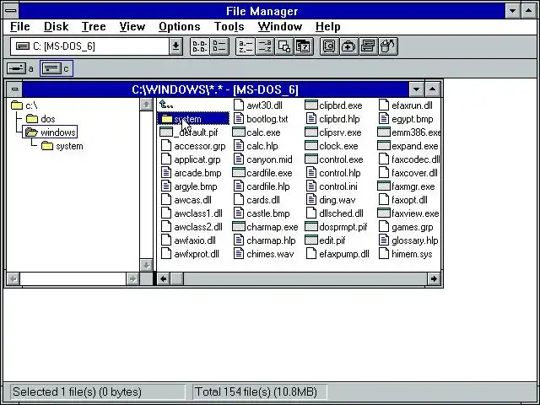Select file name chimes.wav
This screenshot has height=405, width=540.
[270, 254]
